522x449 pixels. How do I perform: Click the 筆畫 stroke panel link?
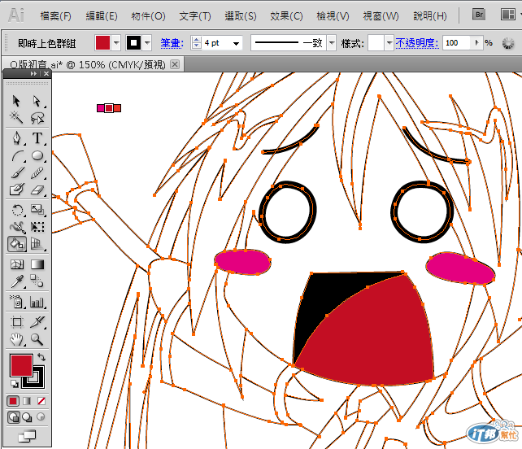[x=172, y=43]
